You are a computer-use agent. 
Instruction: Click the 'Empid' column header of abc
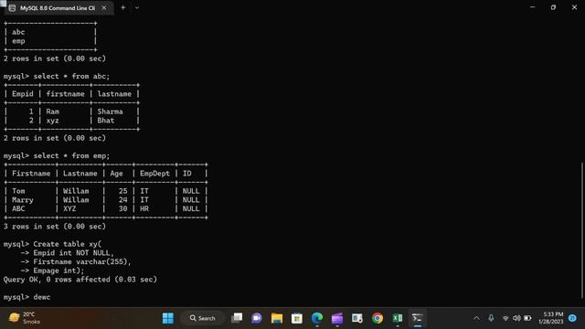coord(22,94)
